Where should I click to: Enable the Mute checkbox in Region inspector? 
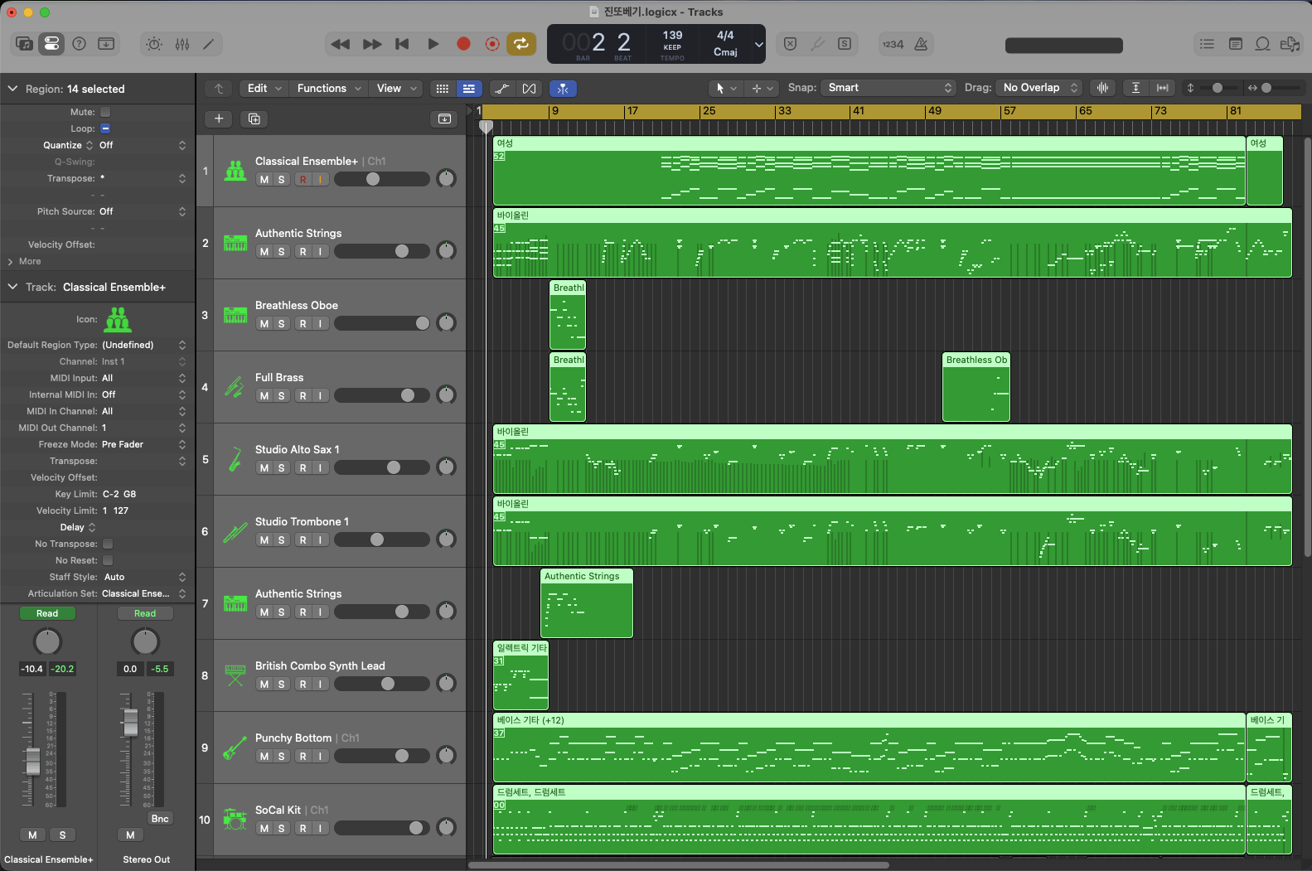[x=105, y=112]
